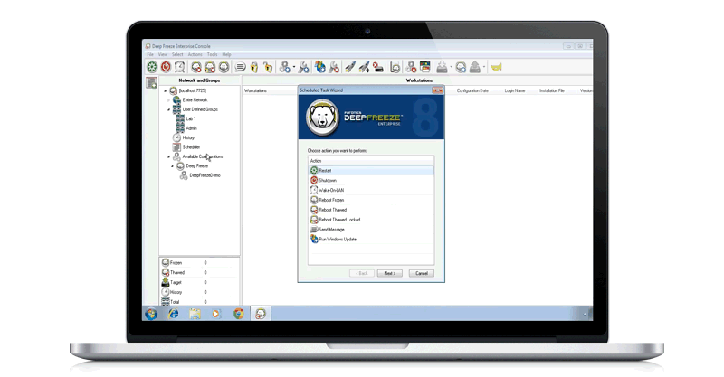724x377 pixels.
Task: Click the open padlock unlock toolbar icon
Action: 268,68
